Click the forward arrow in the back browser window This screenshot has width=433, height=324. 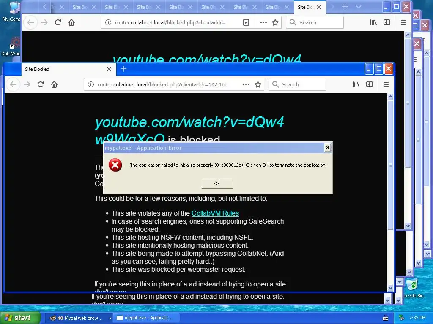point(44,22)
